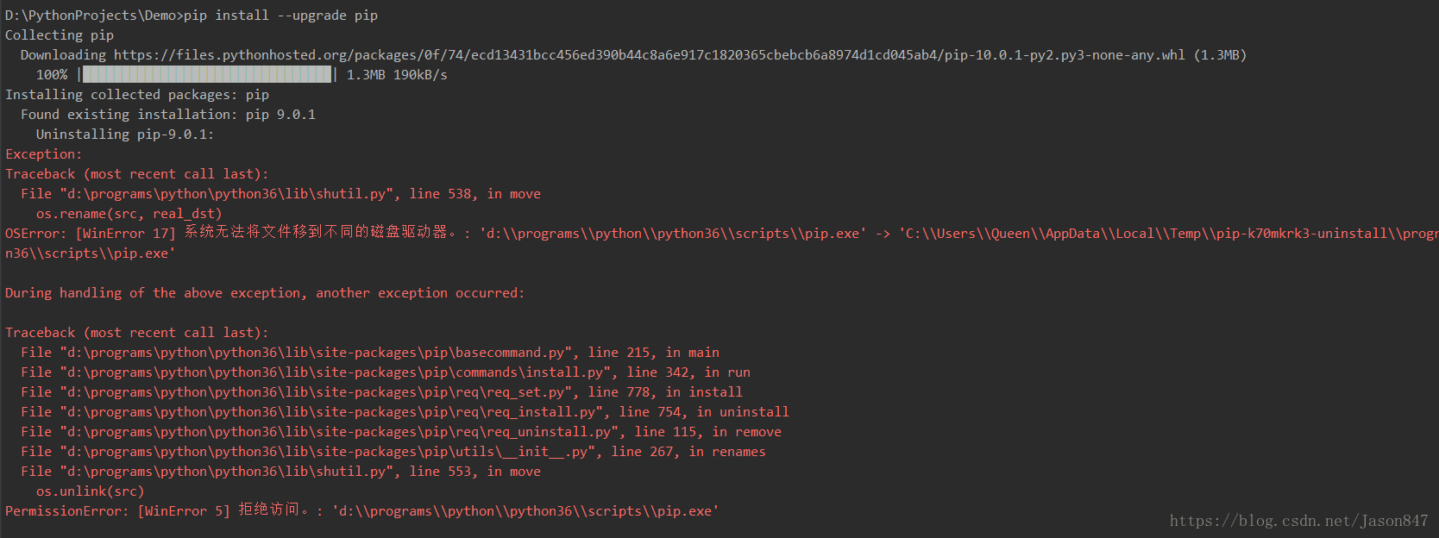Click the 'During handling of the above exception' line

tap(264, 293)
